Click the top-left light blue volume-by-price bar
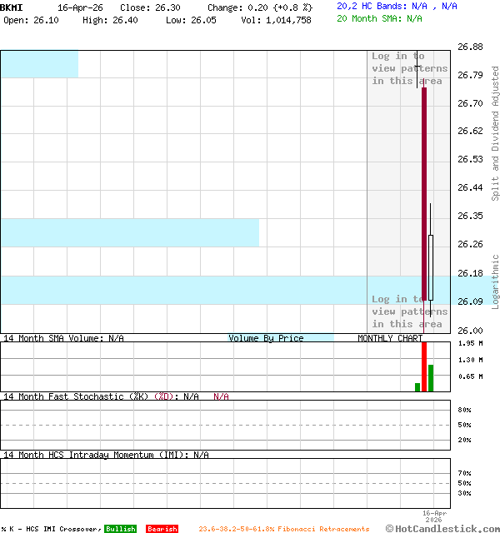Image resolution: width=500 pixels, height=533 pixels. (39, 64)
